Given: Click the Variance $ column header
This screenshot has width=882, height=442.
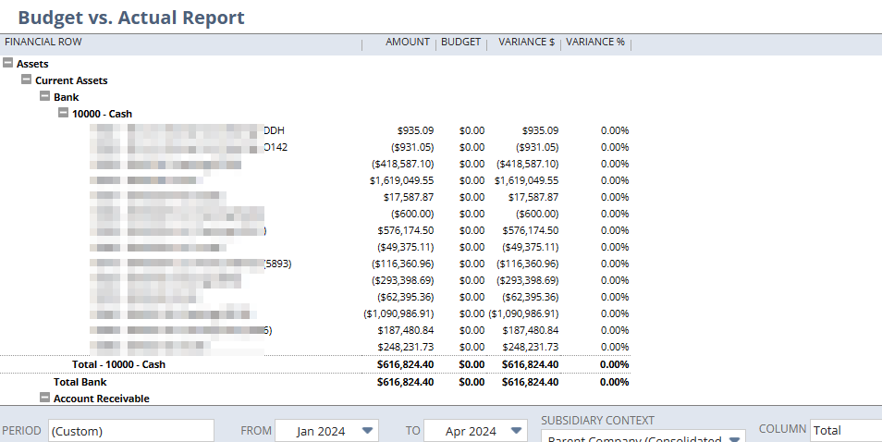Looking at the screenshot, I should point(526,42).
